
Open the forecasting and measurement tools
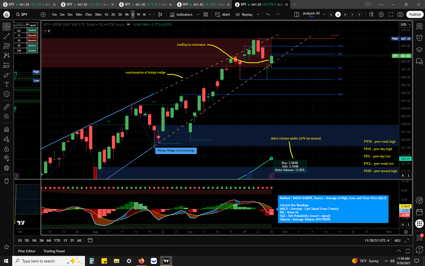(x=7, y=65)
